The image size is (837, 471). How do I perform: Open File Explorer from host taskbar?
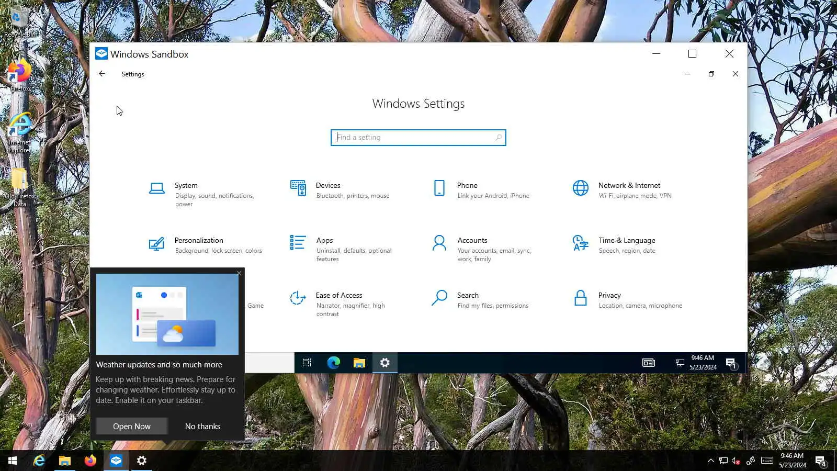pyautogui.click(x=65, y=461)
